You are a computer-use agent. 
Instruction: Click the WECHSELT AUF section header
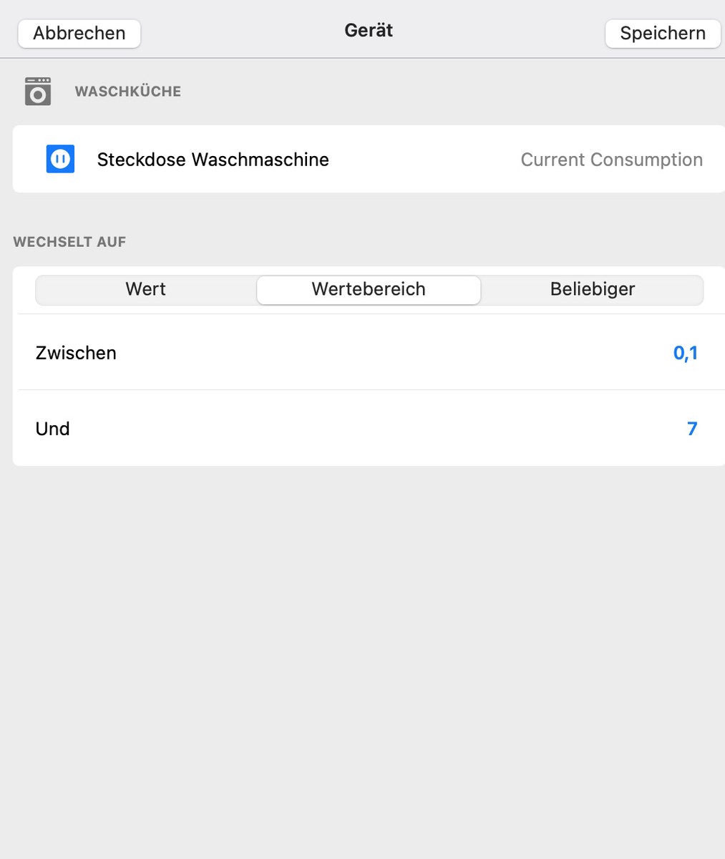point(69,242)
